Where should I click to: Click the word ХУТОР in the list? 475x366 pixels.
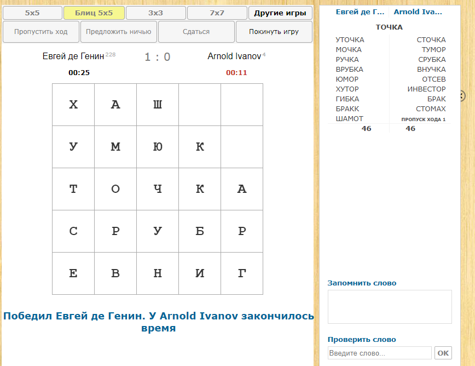[x=347, y=89]
